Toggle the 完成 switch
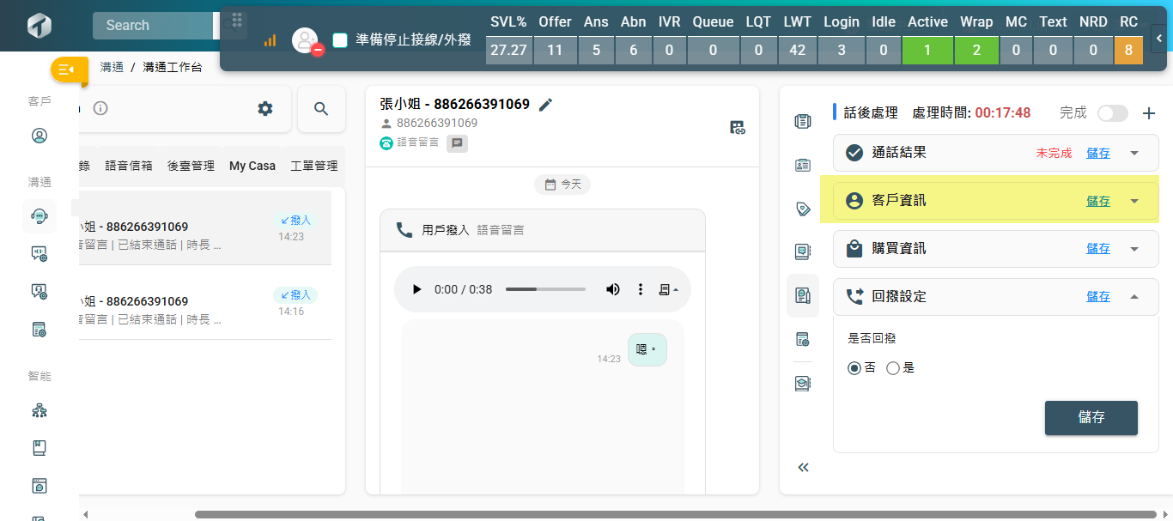Image resolution: width=1173 pixels, height=521 pixels. [x=1112, y=113]
